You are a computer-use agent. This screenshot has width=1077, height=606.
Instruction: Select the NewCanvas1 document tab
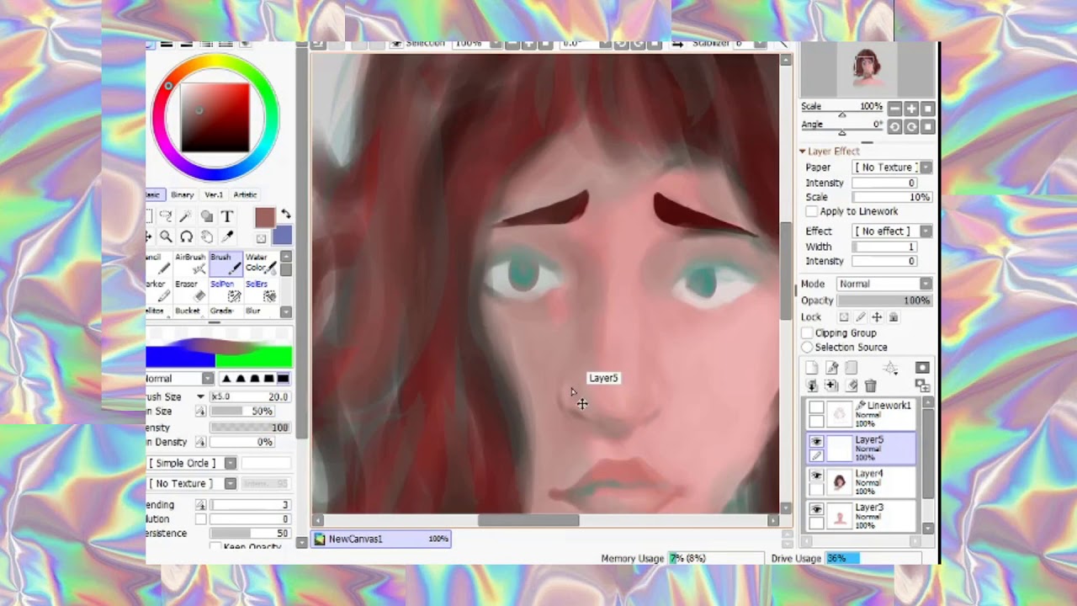pos(381,539)
